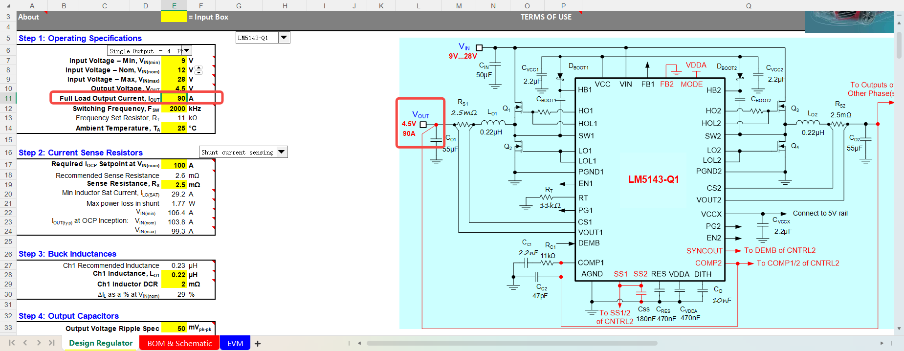Click the horizontal scrollbar left arrow

coord(359,343)
